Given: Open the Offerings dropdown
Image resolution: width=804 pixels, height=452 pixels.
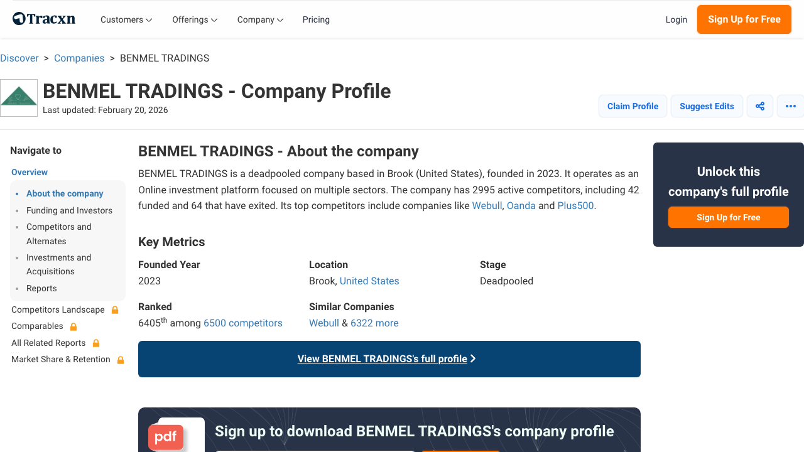Looking at the screenshot, I should click(195, 19).
